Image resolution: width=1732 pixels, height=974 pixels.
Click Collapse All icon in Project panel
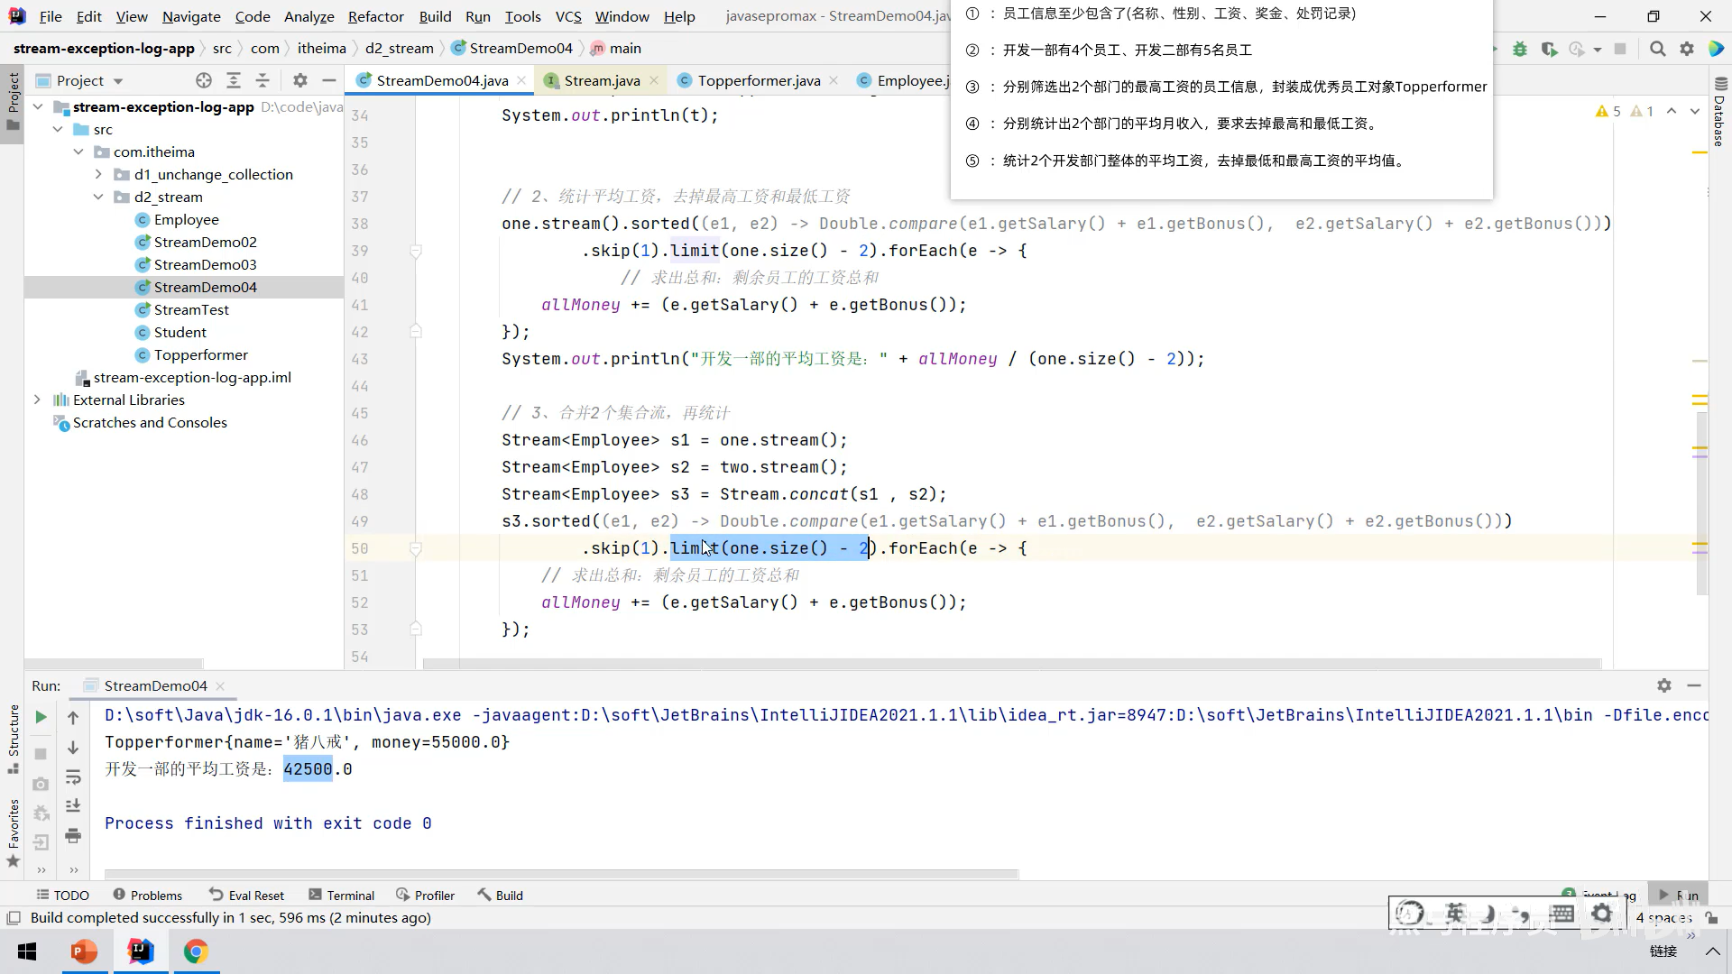pyautogui.click(x=263, y=80)
